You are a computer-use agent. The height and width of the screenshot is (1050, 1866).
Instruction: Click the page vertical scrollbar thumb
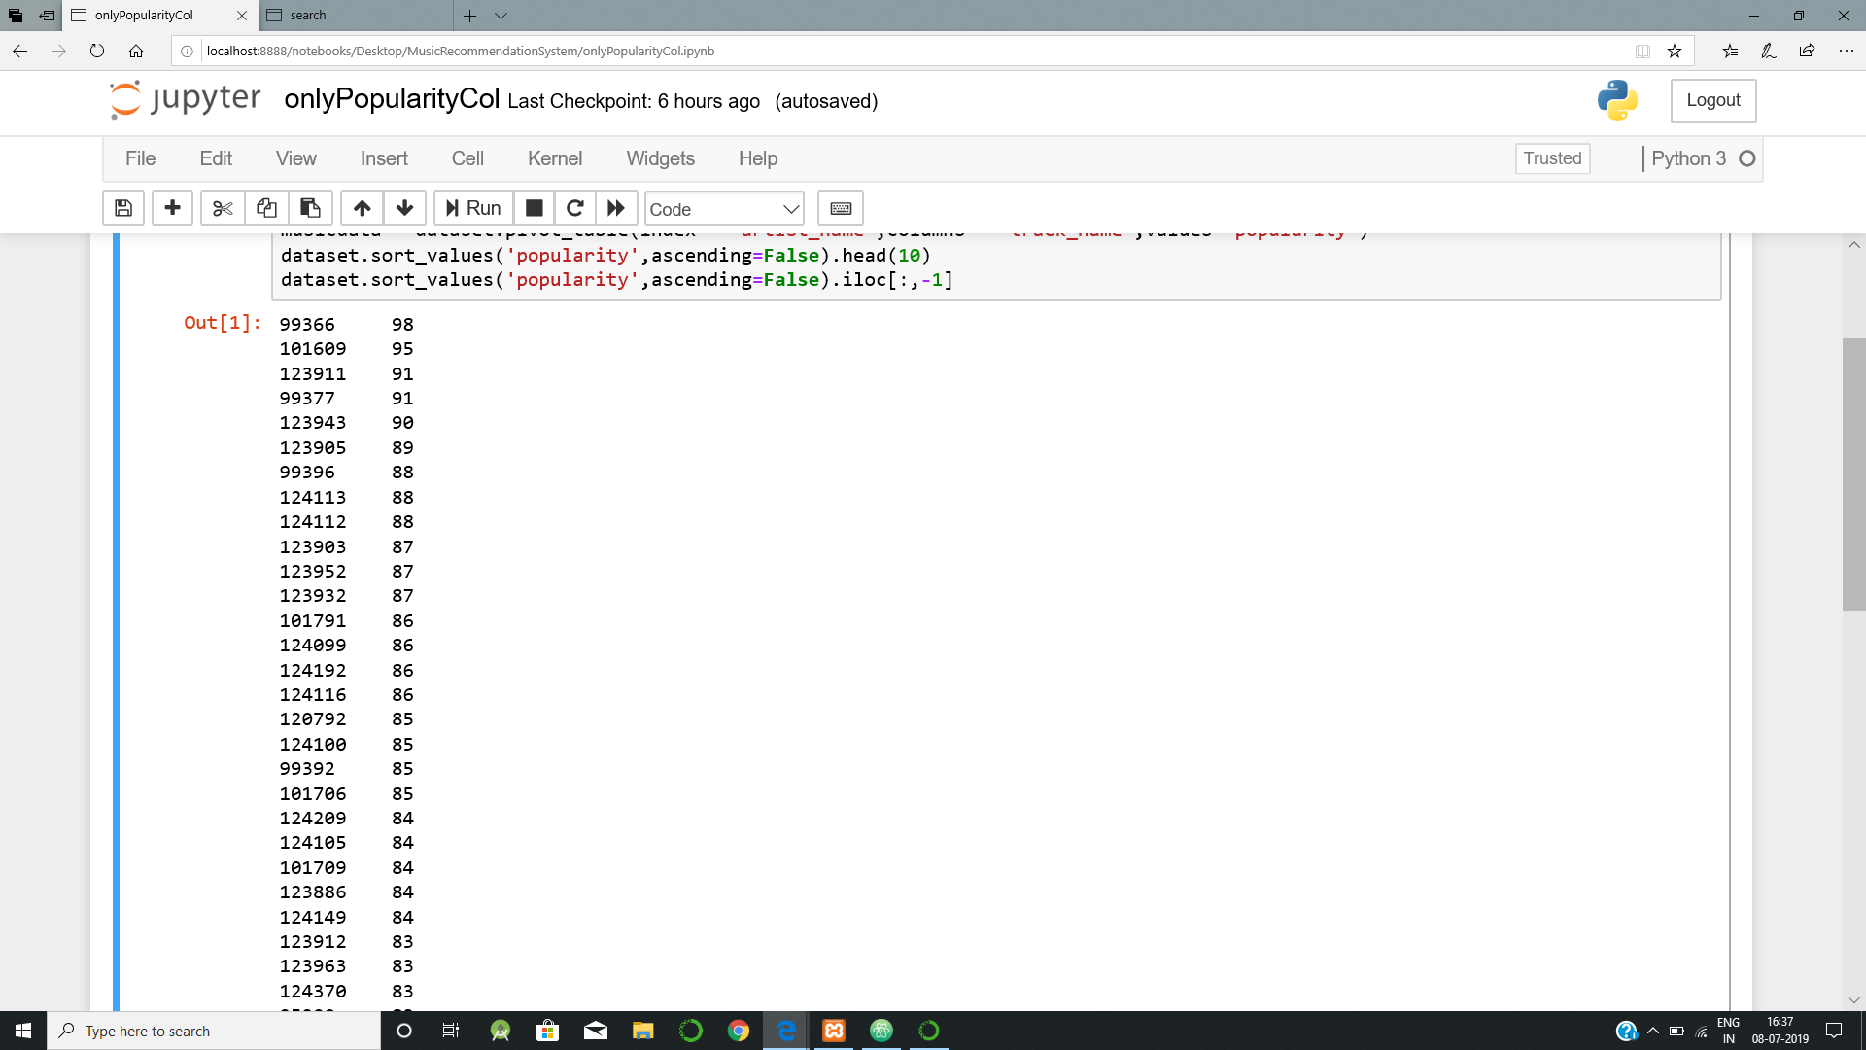(1853, 473)
